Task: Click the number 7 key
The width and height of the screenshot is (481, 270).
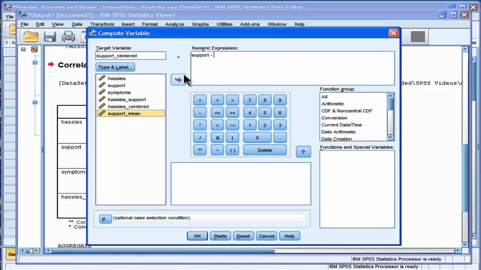Action: (250, 100)
